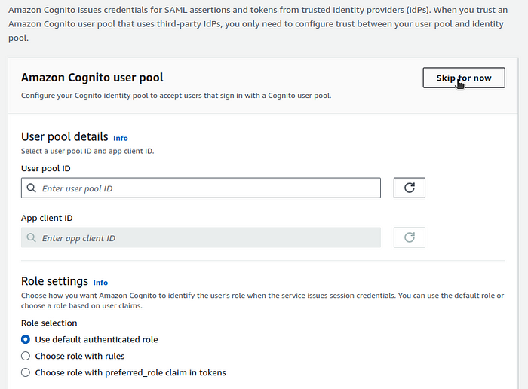Viewport: 528px width, 389px height.
Task: Click the Amazon Cognito user pool heading
Action: (92, 78)
